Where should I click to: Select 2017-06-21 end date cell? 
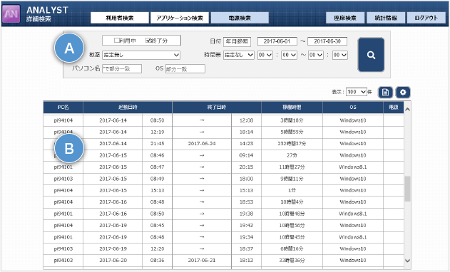tap(202, 261)
